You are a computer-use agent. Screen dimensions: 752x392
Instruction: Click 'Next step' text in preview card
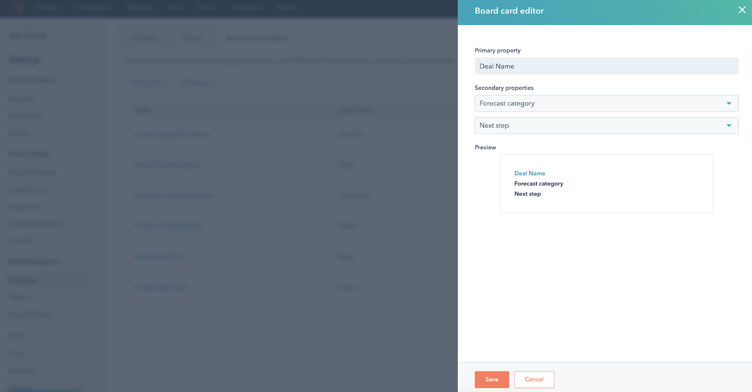[527, 194]
